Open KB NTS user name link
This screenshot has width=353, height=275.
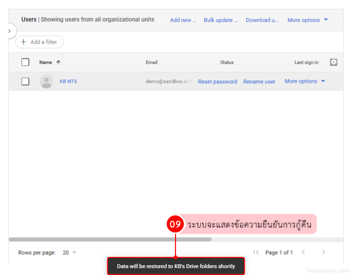(68, 81)
